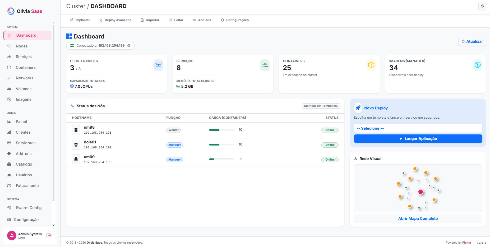The image size is (490, 247).
Task: Open Volumes in the sidebar
Action: tap(27, 89)
